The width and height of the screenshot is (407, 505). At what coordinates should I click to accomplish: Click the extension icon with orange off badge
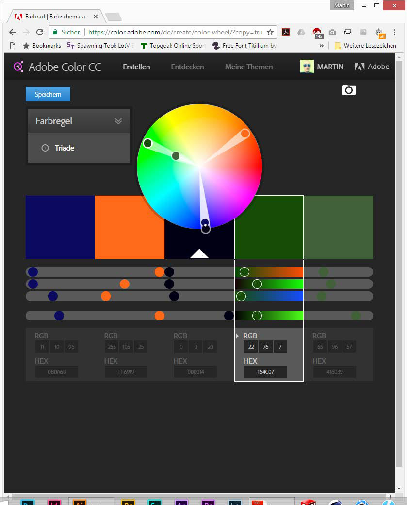(380, 33)
